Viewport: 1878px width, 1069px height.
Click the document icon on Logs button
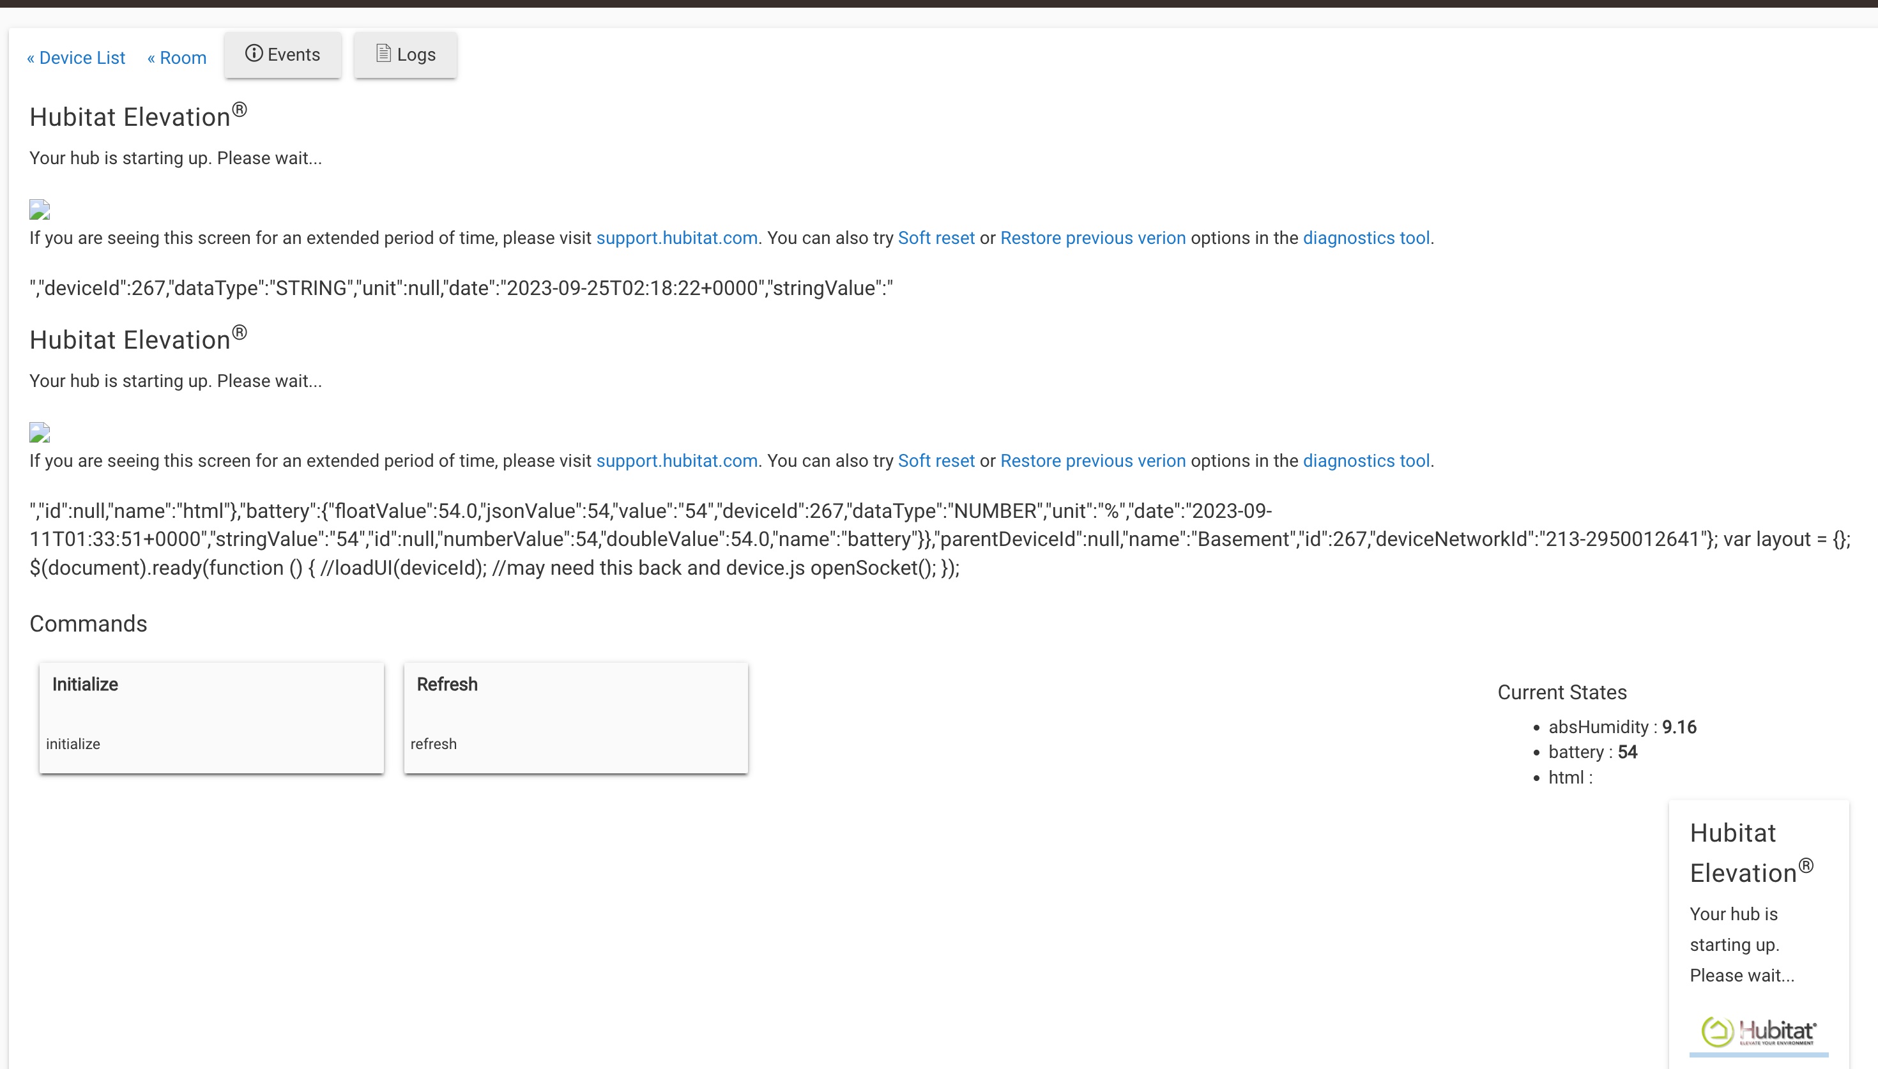click(x=383, y=53)
